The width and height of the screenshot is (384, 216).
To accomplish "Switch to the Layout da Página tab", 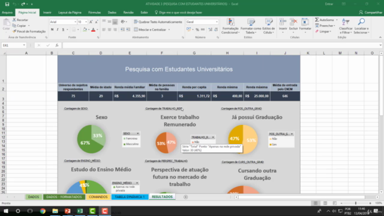I will pos(70,13).
